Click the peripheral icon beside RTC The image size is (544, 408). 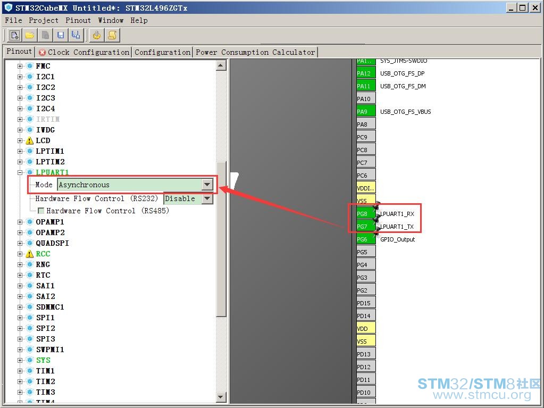coord(30,275)
